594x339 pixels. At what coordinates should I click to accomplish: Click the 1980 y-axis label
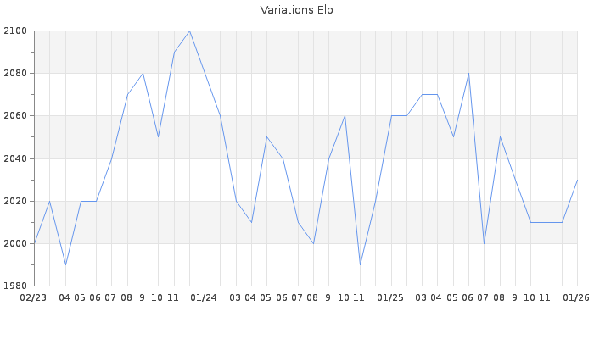coord(16,286)
